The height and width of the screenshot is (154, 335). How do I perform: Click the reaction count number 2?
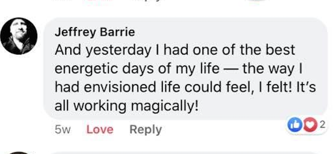tap(321, 125)
